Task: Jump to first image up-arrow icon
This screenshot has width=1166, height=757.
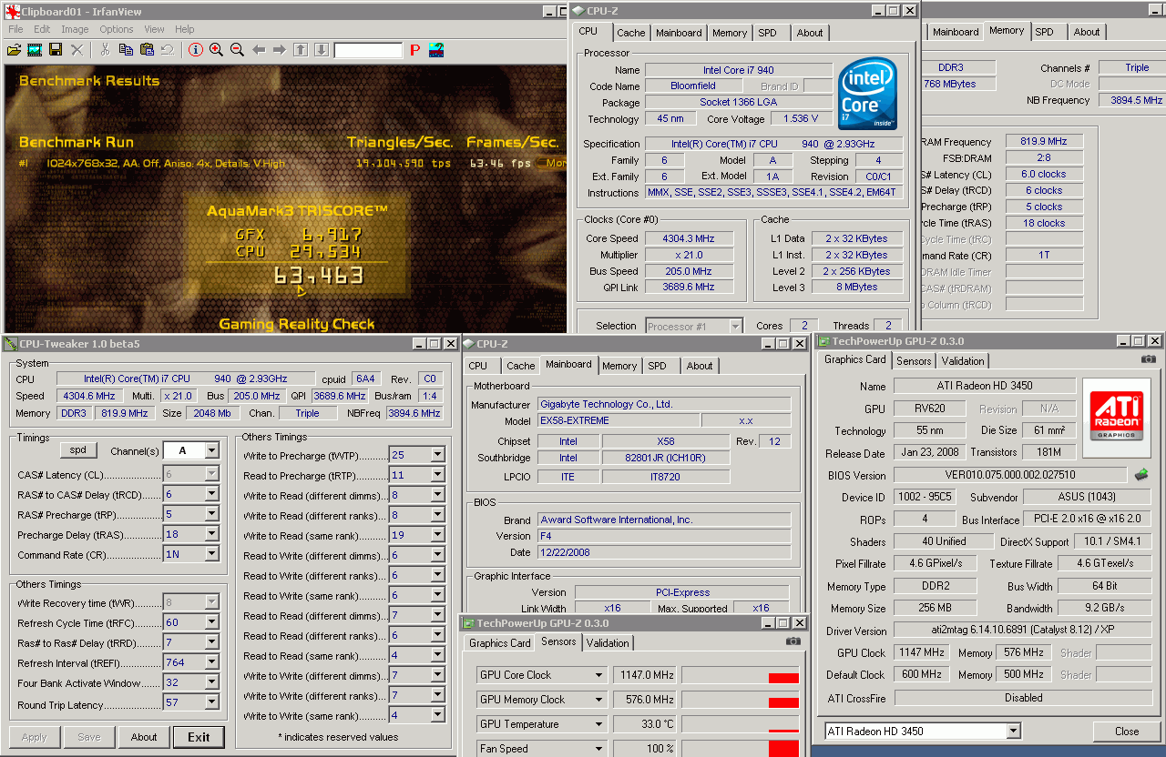Action: tap(301, 50)
